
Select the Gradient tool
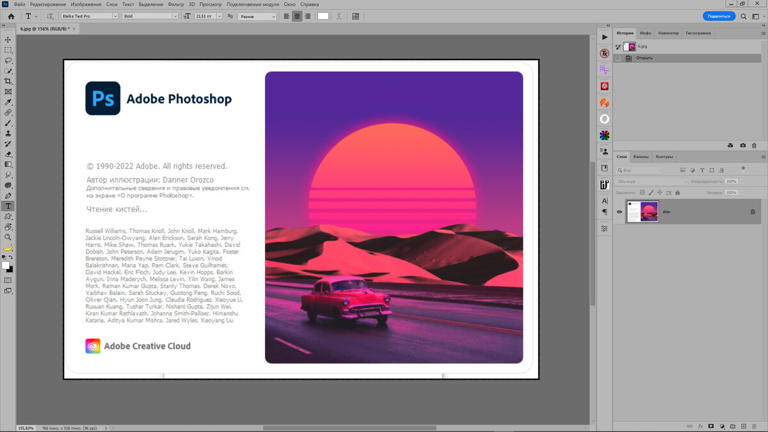tap(8, 164)
